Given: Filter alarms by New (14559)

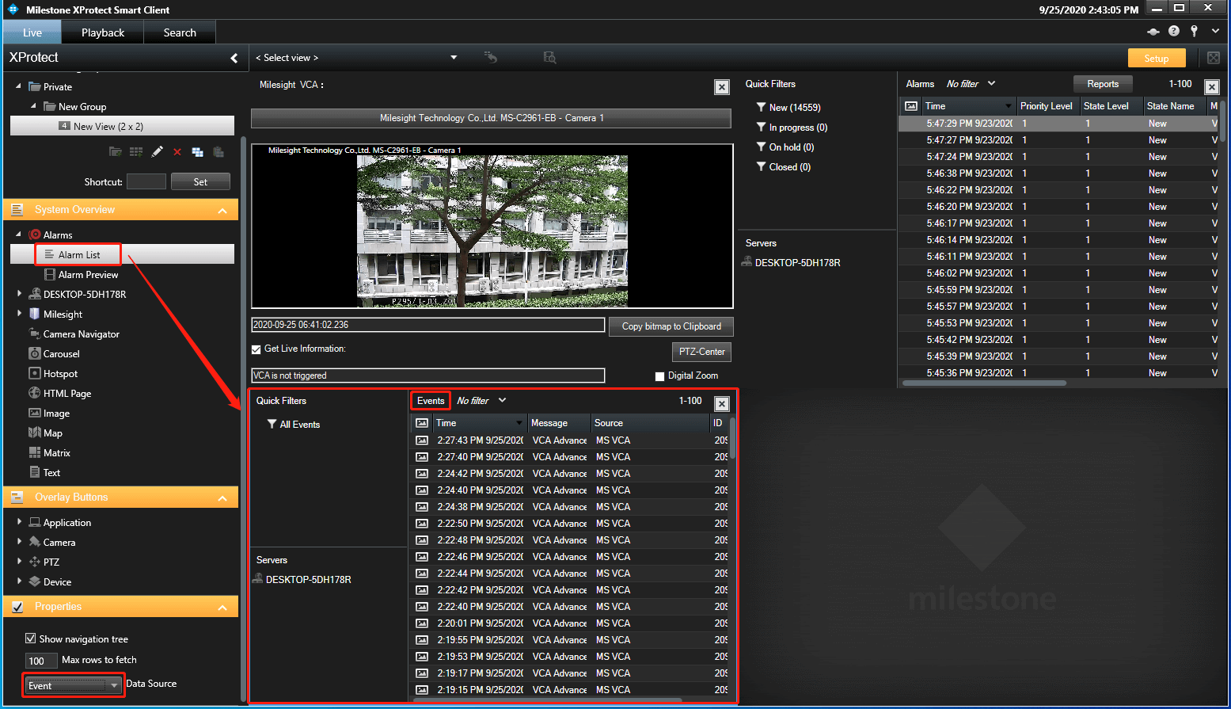Looking at the screenshot, I should (788, 107).
